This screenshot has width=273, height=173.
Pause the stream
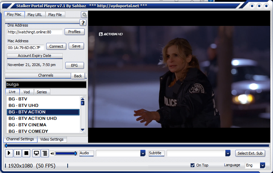(x=18, y=153)
